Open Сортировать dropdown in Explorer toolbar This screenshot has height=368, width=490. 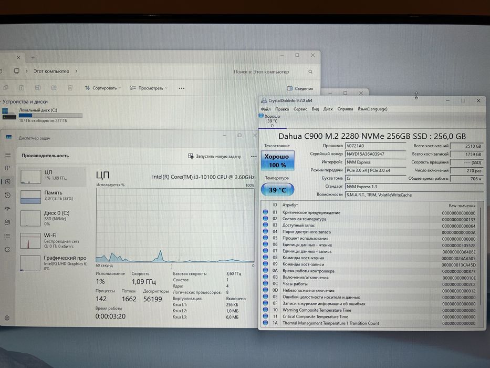[x=102, y=88]
